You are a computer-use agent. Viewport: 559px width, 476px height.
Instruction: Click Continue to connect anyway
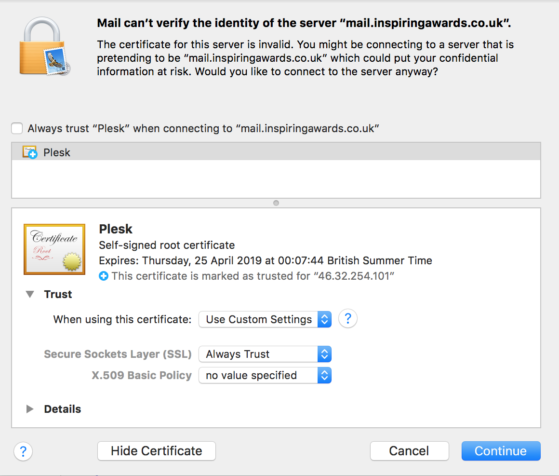click(x=501, y=450)
